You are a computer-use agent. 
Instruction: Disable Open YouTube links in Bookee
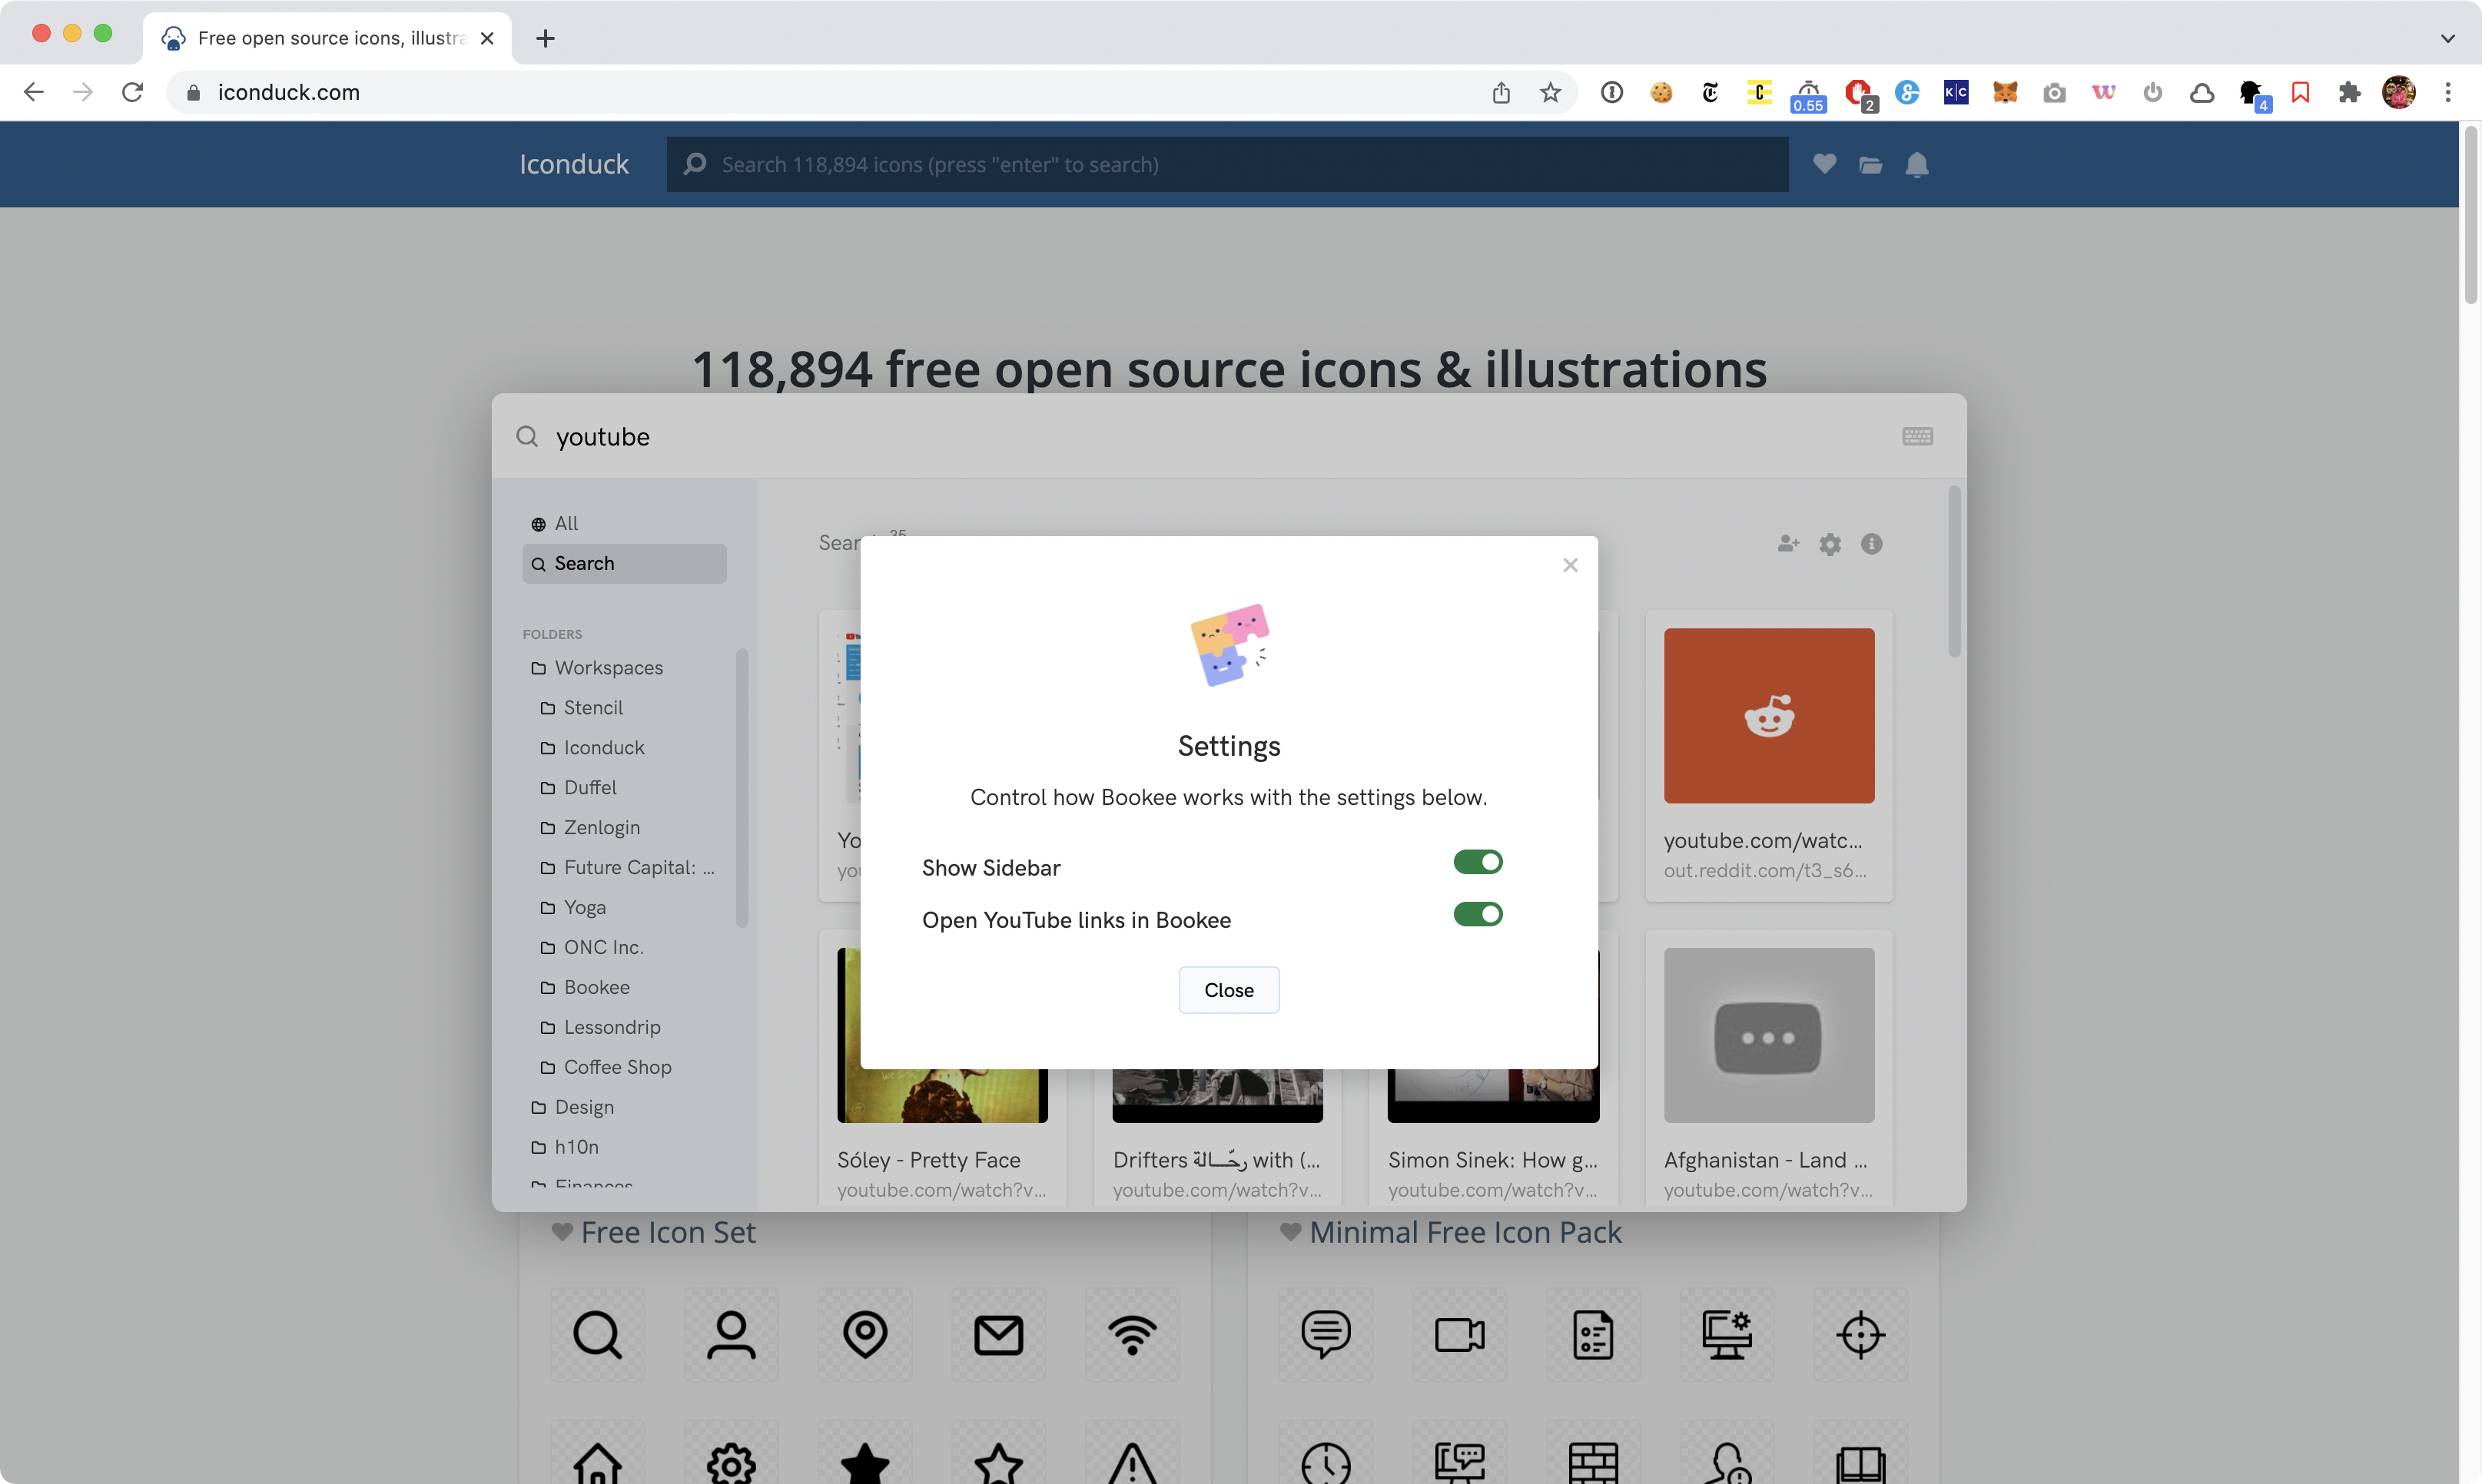tap(1477, 914)
